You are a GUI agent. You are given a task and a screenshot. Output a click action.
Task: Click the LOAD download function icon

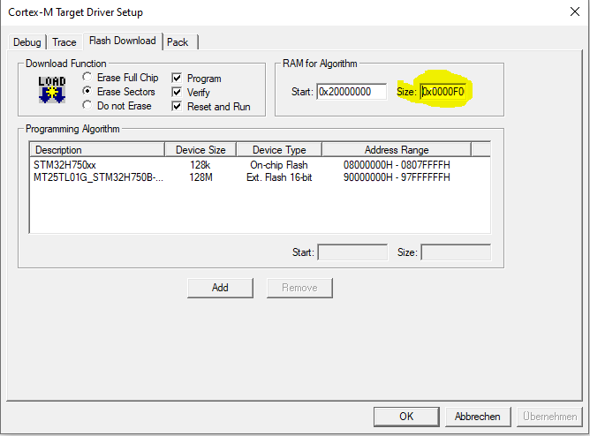click(52, 89)
